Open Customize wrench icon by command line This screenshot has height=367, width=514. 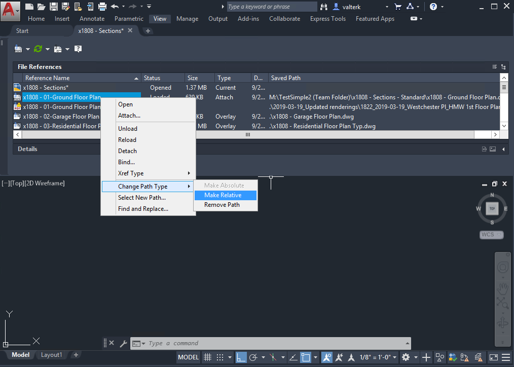click(x=123, y=343)
